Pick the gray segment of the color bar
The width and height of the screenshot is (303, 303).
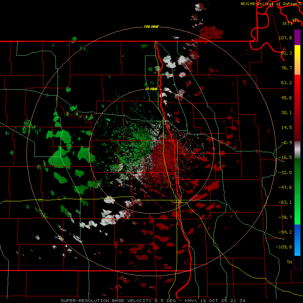297,149
